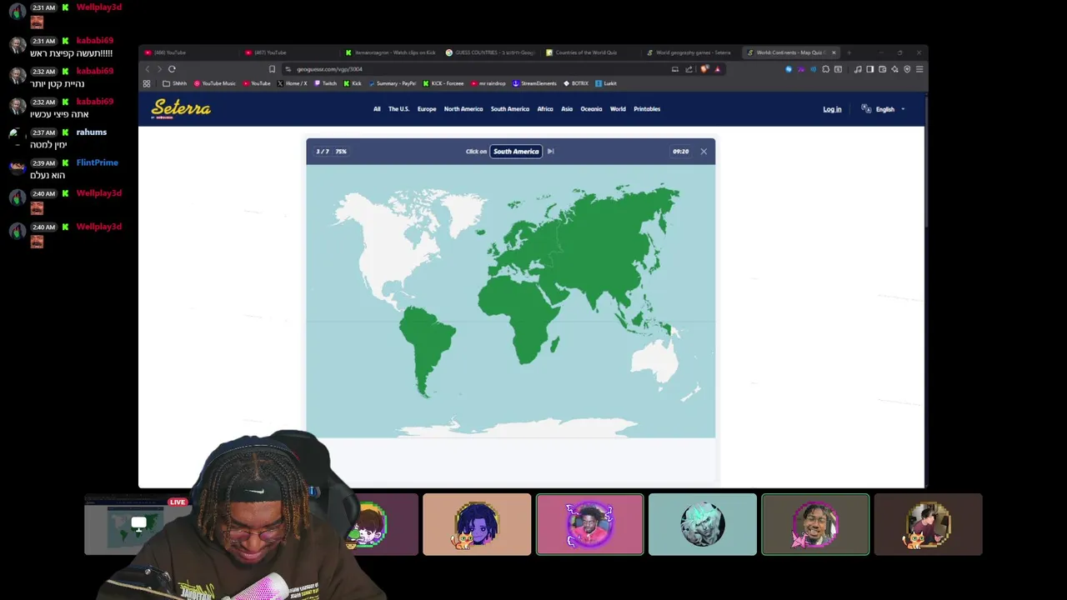Open the Shhhh bookmark folder
This screenshot has height=600, width=1067.
(175, 83)
